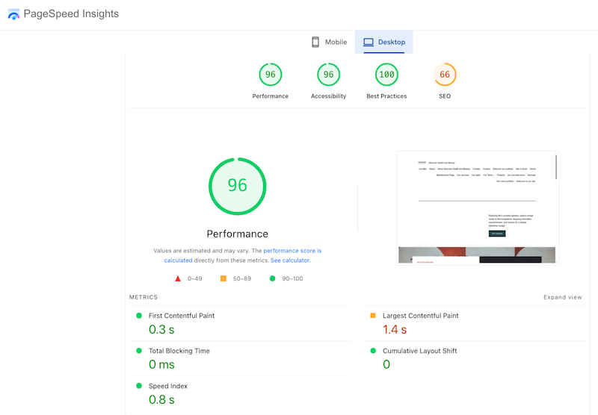Screen dimensions: 598x415
Task: Click Total Blocking Time metric label
Action: [179, 351]
